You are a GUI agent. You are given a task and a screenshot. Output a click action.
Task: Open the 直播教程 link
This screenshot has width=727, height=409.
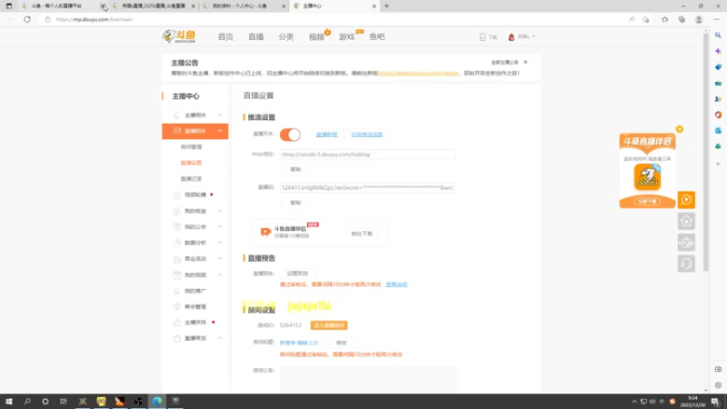pyautogui.click(x=326, y=135)
